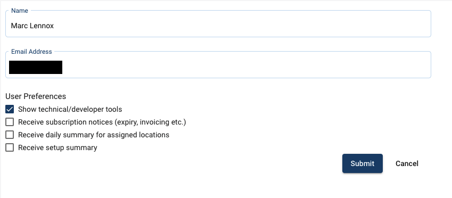
Task: Click the 'Marc Lennox' text in Name
Action: tap(32, 26)
